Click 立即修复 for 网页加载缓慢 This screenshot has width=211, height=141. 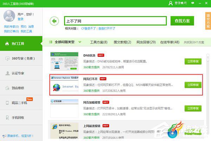click(193, 108)
